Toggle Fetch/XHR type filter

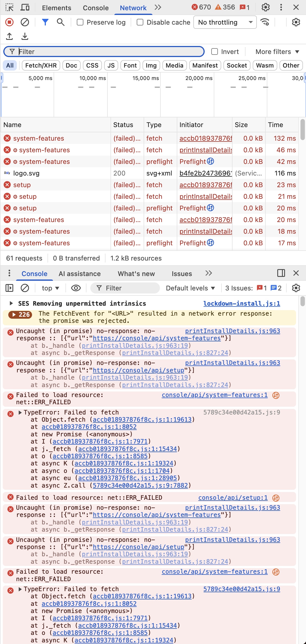point(41,65)
